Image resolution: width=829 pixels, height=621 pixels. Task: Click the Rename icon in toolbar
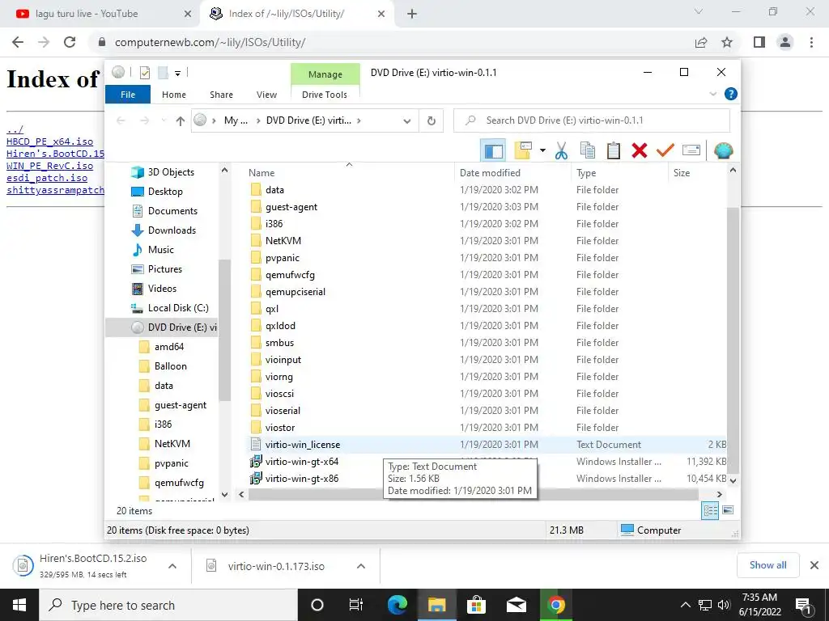(x=691, y=151)
